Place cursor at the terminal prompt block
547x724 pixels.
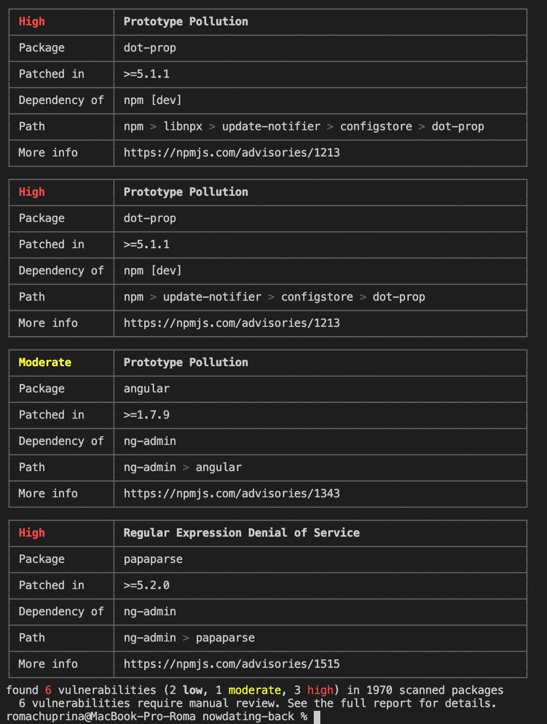[x=317, y=717]
